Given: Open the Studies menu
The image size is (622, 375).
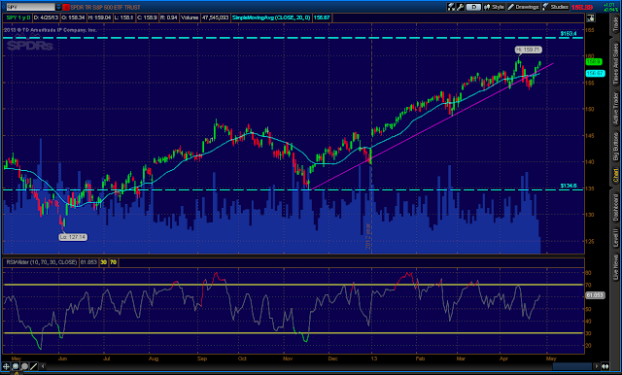Looking at the screenshot, I should (x=555, y=7).
